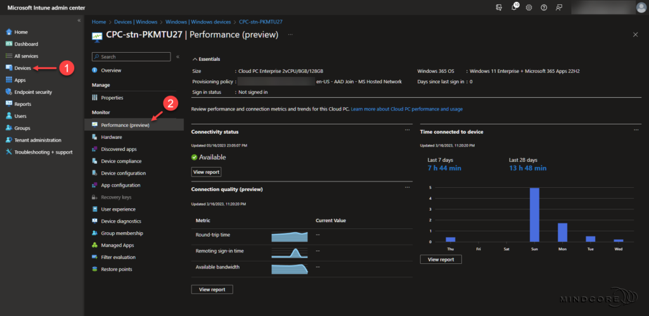Open the settings gear in header
The height and width of the screenshot is (316, 649).
pyautogui.click(x=529, y=8)
